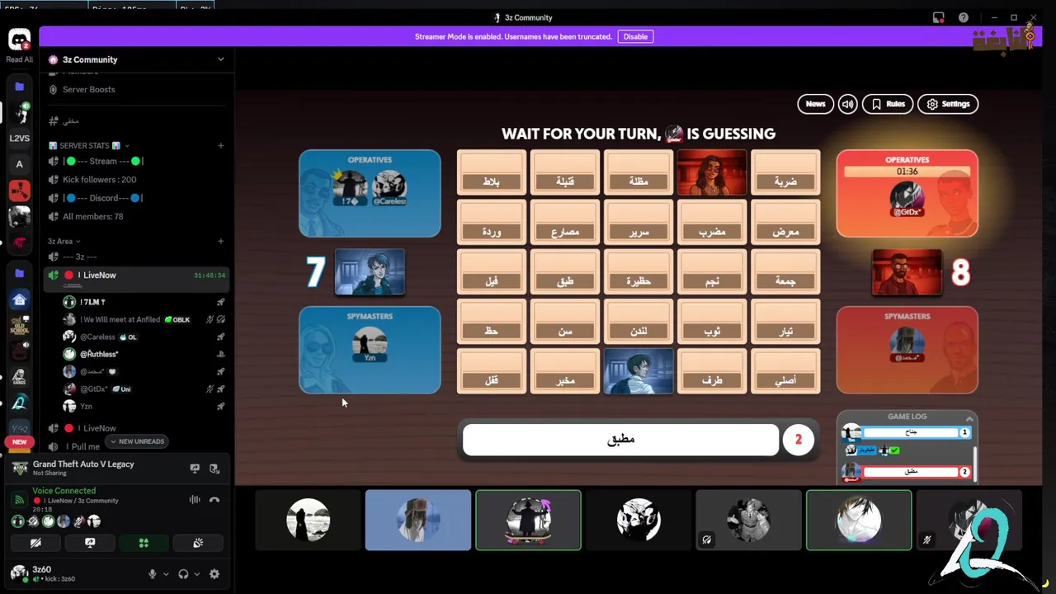Open the server with letter A icon
This screenshot has height=594, width=1056.
[19, 164]
